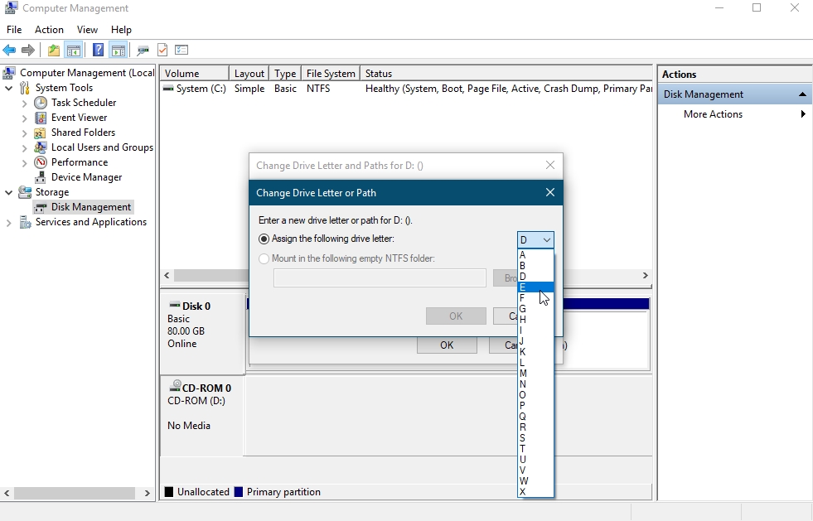Click the drive letter combo box showing D
Viewport: 813px width, 521px height.
coord(535,240)
